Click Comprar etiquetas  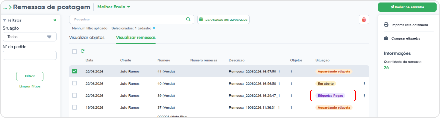tap(406, 38)
